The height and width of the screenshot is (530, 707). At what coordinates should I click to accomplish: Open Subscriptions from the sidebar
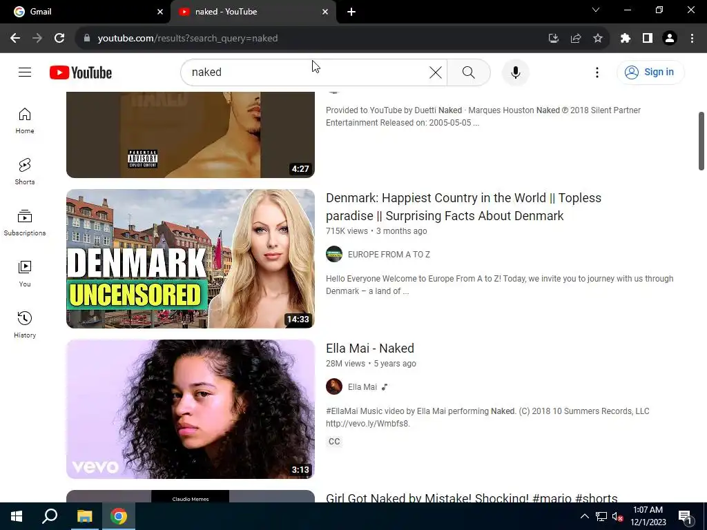25,223
